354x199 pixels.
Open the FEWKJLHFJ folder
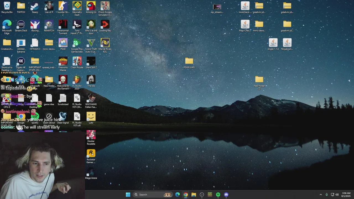(189, 63)
